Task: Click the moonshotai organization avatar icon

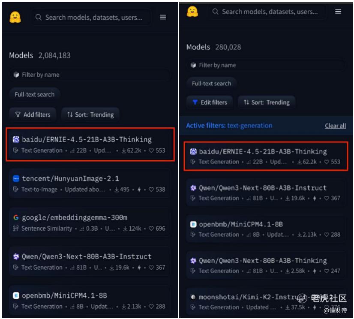Action: pyautogui.click(x=193, y=297)
